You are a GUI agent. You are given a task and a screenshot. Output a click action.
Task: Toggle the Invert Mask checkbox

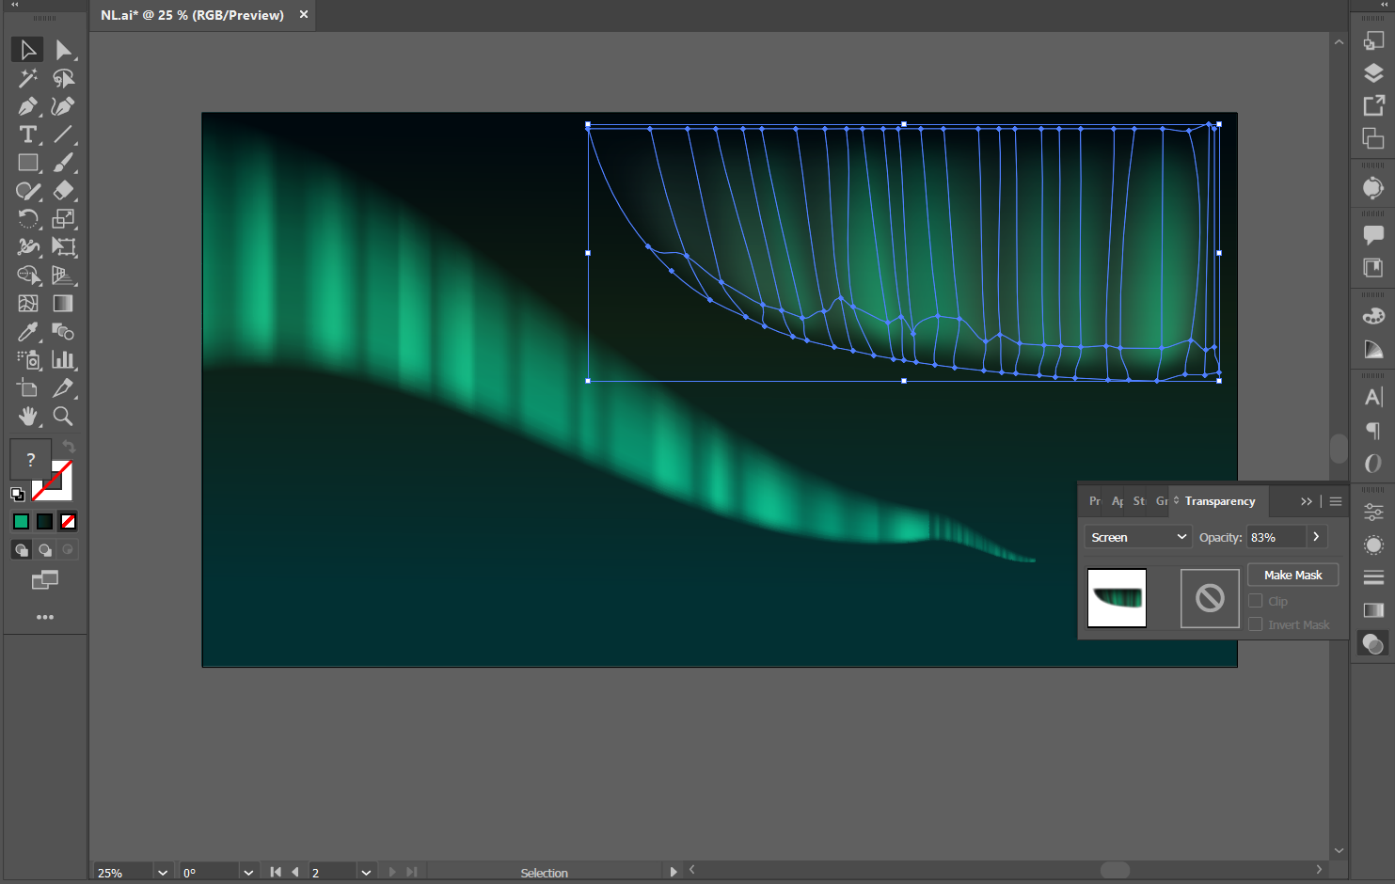1255,624
